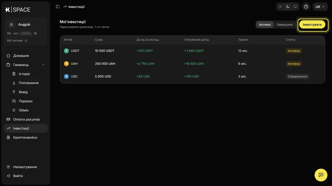Click the UAH coin icon
332x186 pixels.
pyautogui.click(x=66, y=64)
